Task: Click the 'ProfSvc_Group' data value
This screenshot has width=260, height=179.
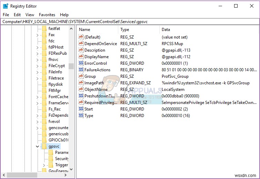Action: tap(175, 76)
